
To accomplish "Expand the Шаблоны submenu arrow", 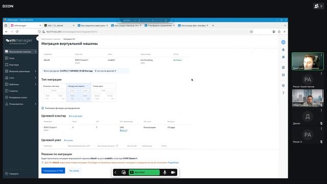I will [x=35, y=84].
